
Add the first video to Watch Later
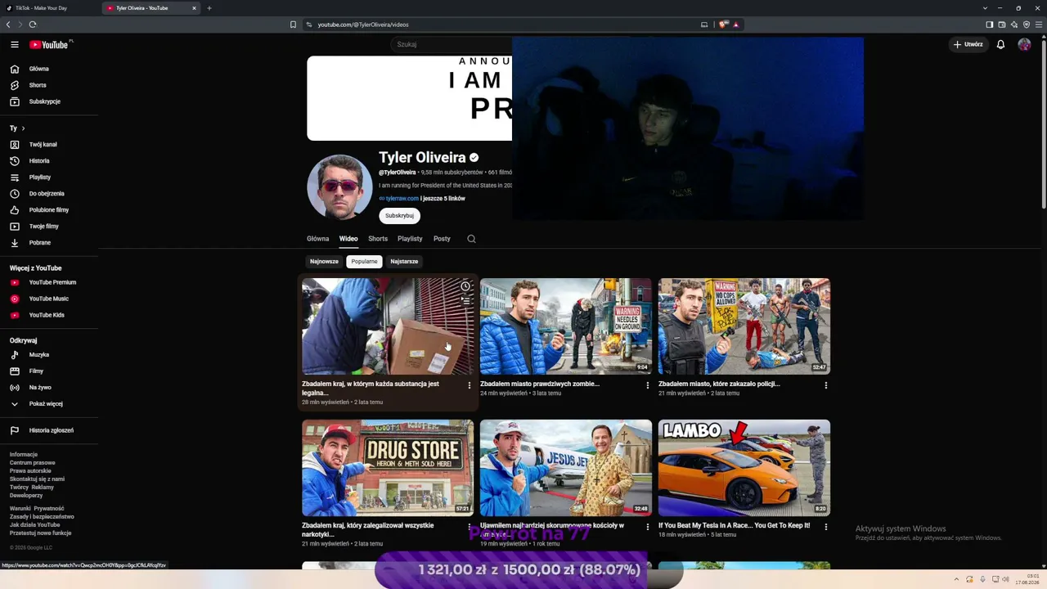pyautogui.click(x=465, y=286)
